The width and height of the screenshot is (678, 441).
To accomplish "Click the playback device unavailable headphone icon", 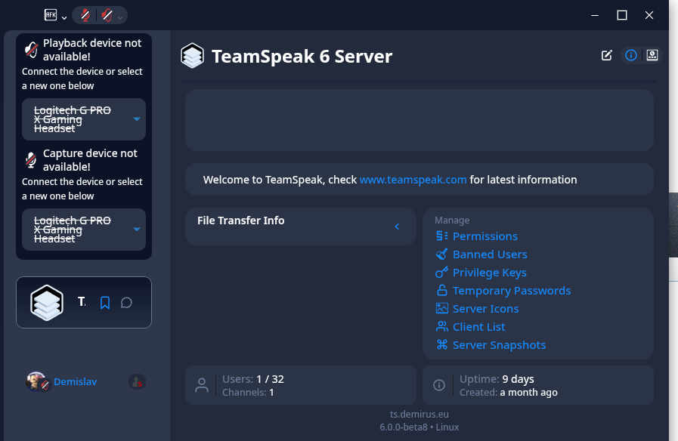I will coord(31,50).
